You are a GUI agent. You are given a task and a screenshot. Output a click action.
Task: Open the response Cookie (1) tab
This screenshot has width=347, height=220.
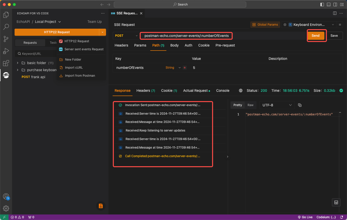click(169, 91)
